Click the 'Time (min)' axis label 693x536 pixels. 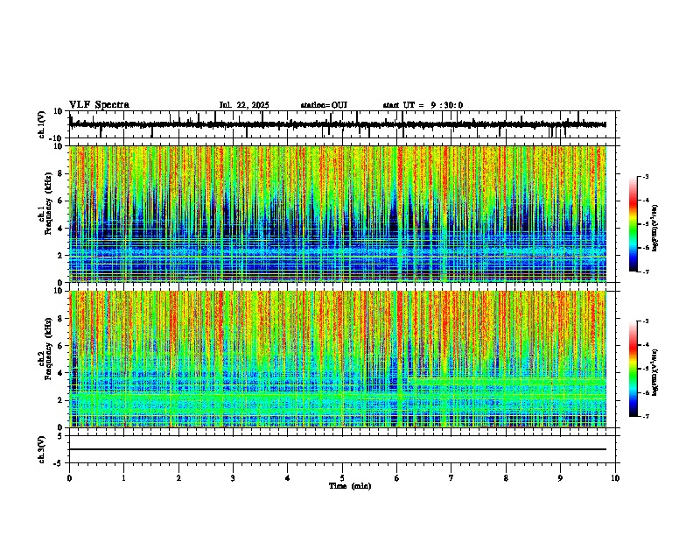tap(350, 486)
